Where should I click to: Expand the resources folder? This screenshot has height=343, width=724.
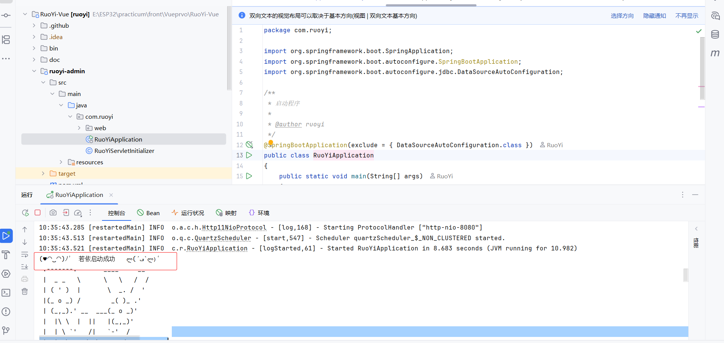(61, 162)
